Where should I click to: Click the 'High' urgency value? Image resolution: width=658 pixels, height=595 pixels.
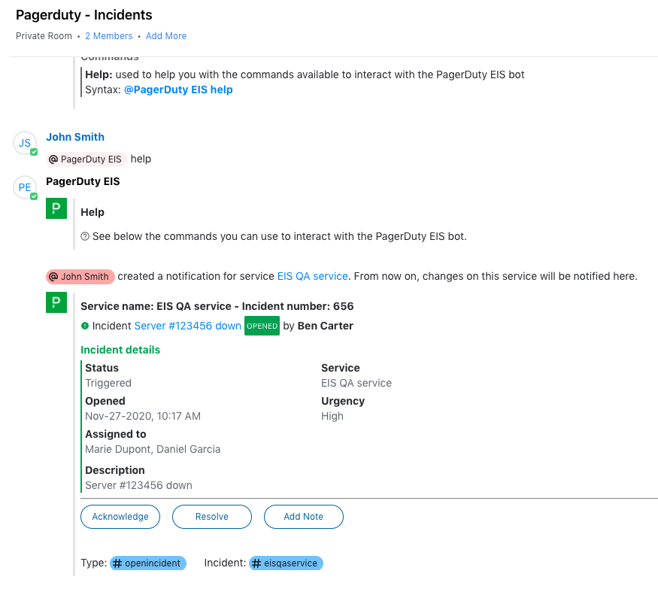tap(332, 416)
